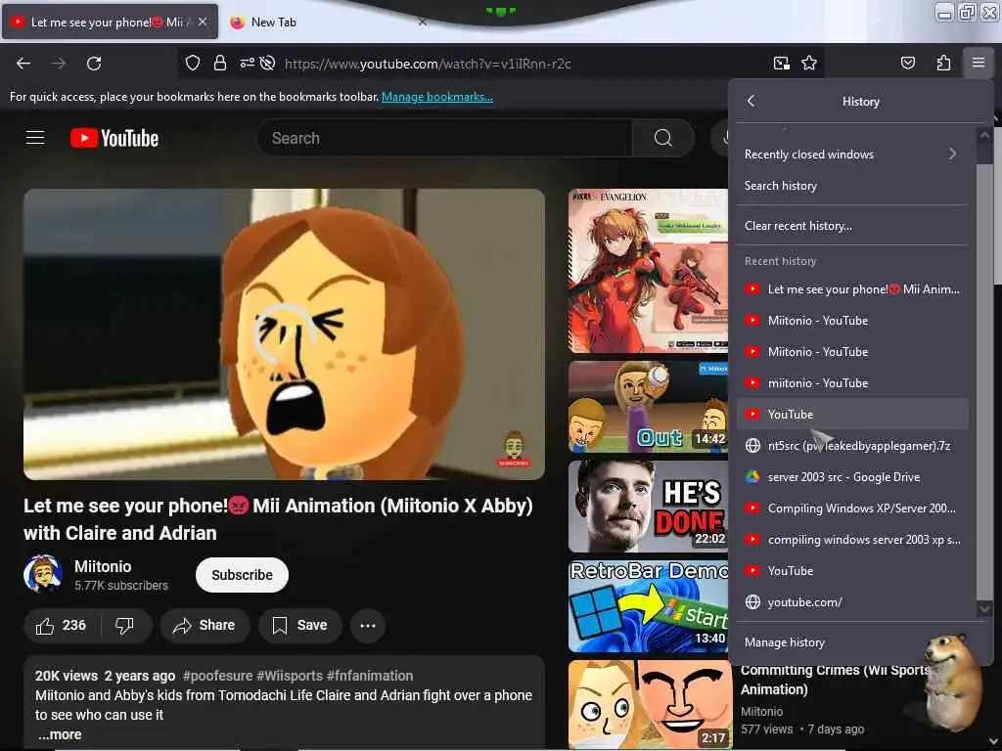Viewport: 1002px width, 751px height.
Task: Open the 2:17 Mii animation thumbnail
Action: coord(650,705)
